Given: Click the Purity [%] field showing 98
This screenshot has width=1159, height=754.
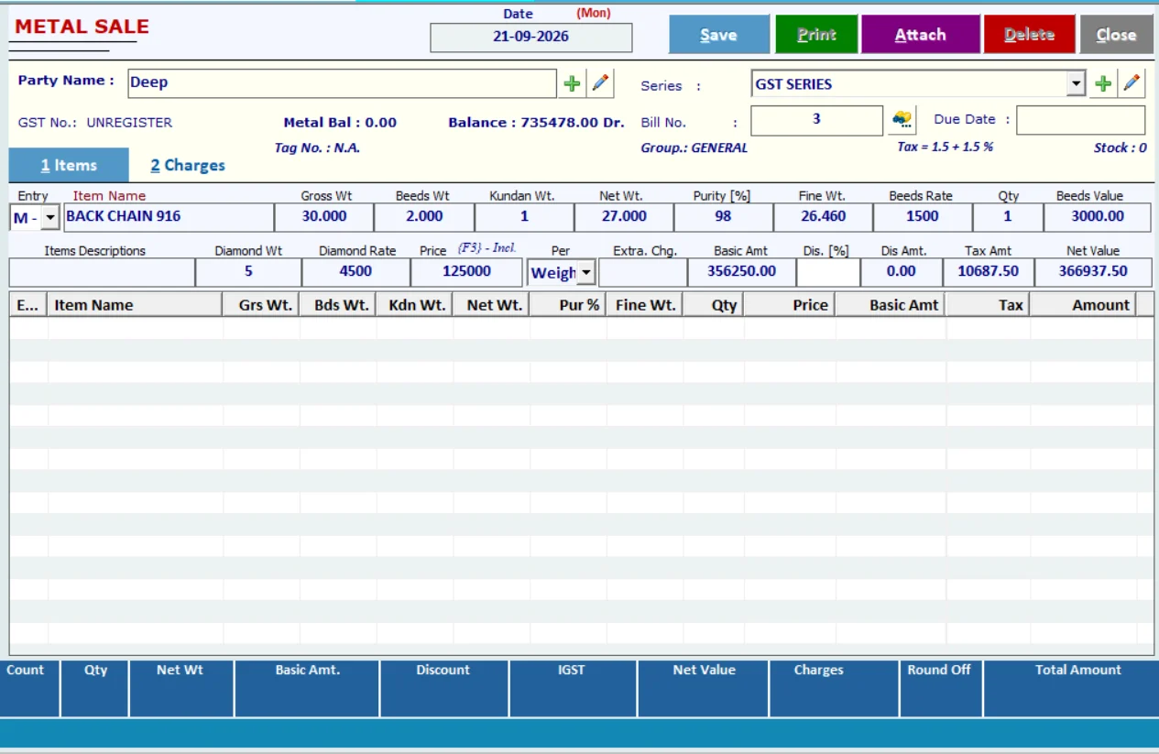Looking at the screenshot, I should pos(723,217).
